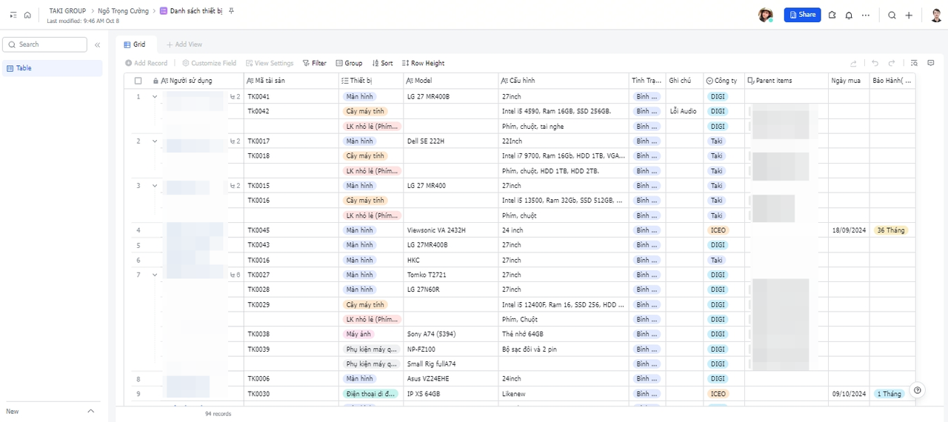Click the Filter button
Viewport: 948px width, 422px height.
[315, 64]
